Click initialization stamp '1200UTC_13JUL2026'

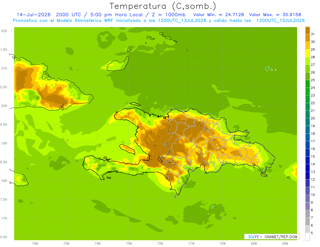coord(182,21)
